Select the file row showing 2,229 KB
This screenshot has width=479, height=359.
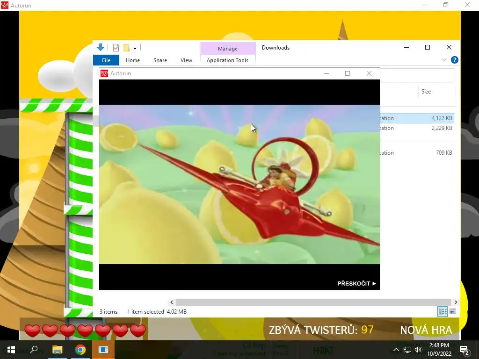417,128
